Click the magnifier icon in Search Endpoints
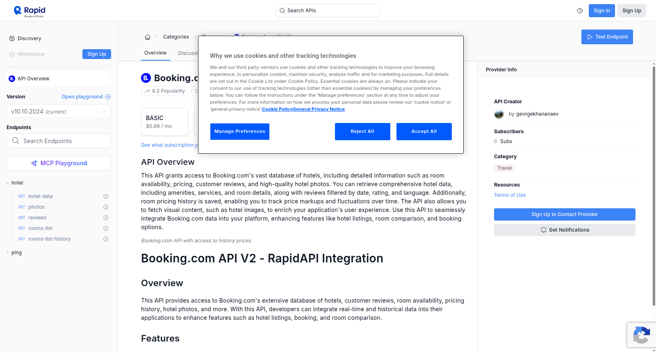656x353 pixels. coord(16,141)
